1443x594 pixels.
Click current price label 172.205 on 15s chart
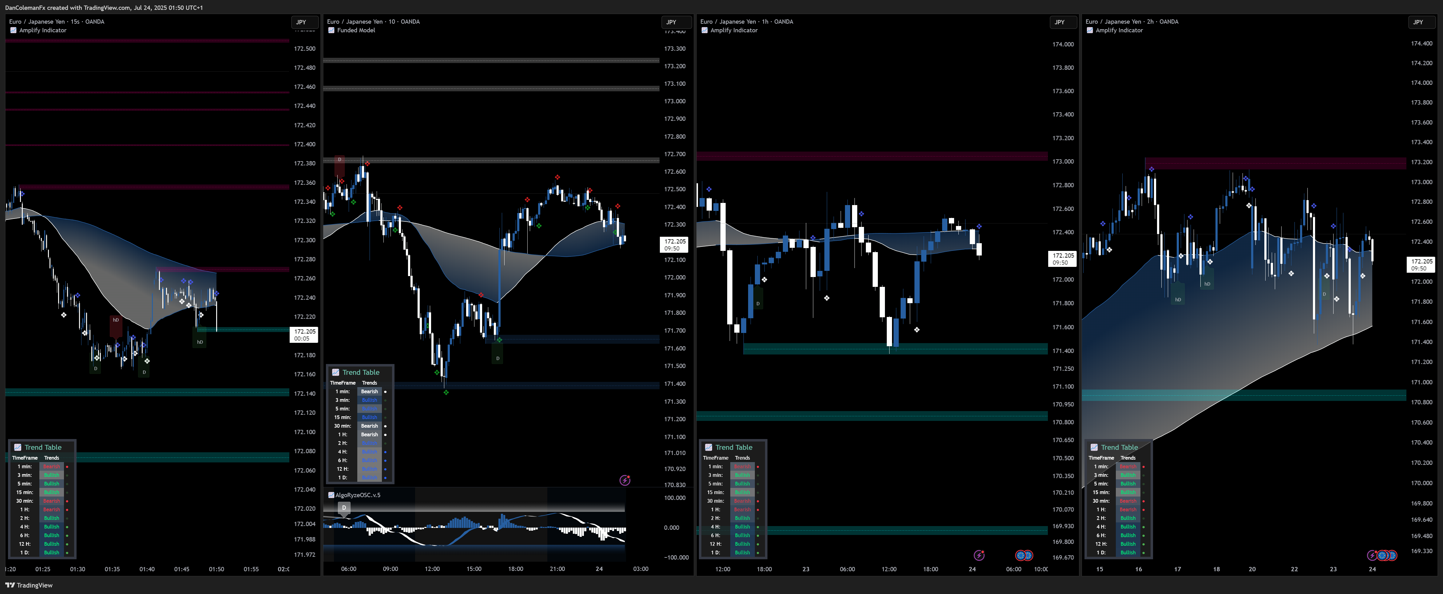coord(305,335)
